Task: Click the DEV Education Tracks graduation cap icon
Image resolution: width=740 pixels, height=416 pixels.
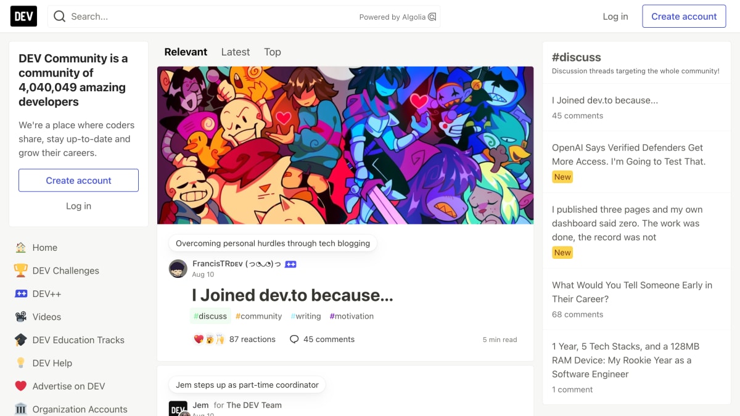Action: pyautogui.click(x=21, y=340)
